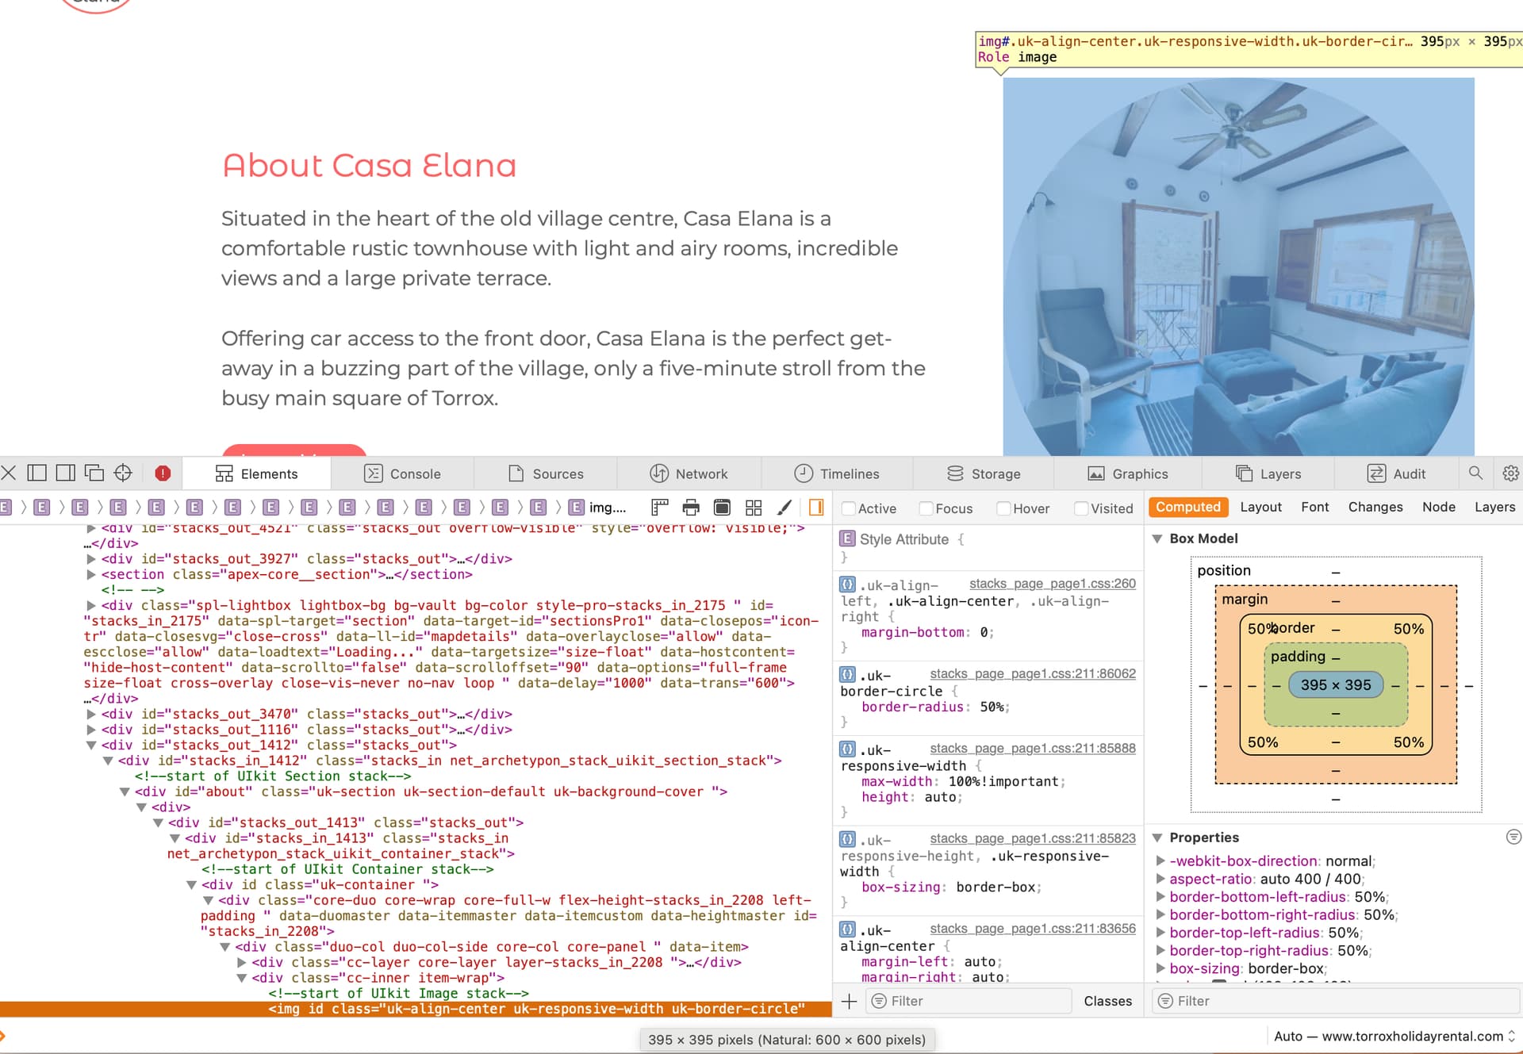Dock inspector to the right side
Screen dimensions: 1523x1054
click(x=66, y=473)
